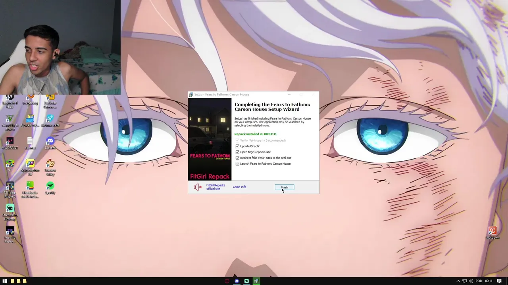Select the colorful cube game desktop icon

click(10, 165)
